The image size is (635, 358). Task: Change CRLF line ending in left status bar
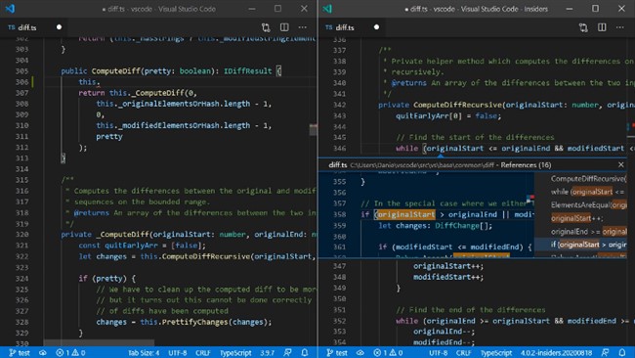click(x=203, y=353)
